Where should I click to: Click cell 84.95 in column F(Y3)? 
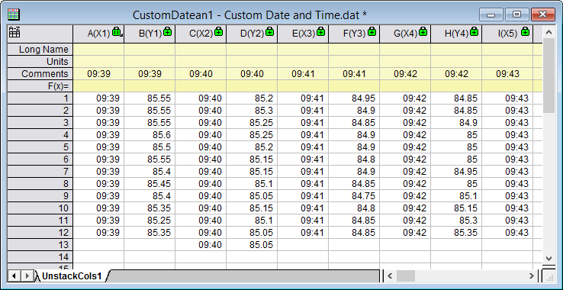coord(354,98)
